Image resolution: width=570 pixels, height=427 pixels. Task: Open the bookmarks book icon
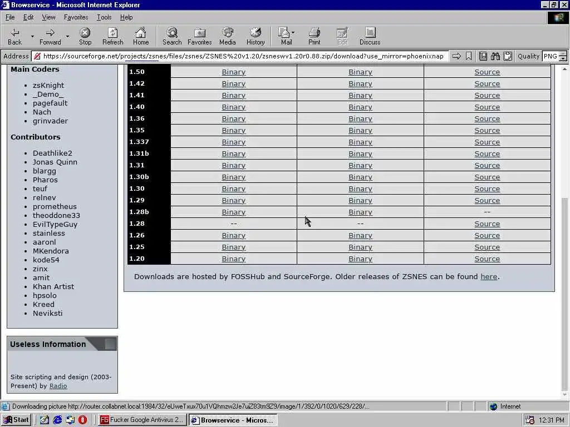click(483, 56)
